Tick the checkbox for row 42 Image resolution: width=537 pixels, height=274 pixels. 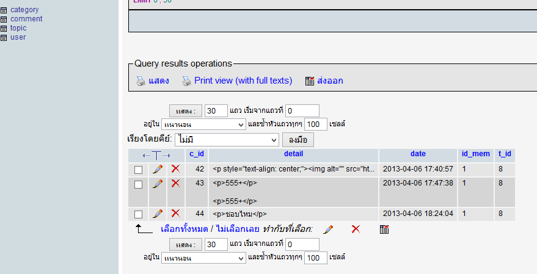point(138,170)
